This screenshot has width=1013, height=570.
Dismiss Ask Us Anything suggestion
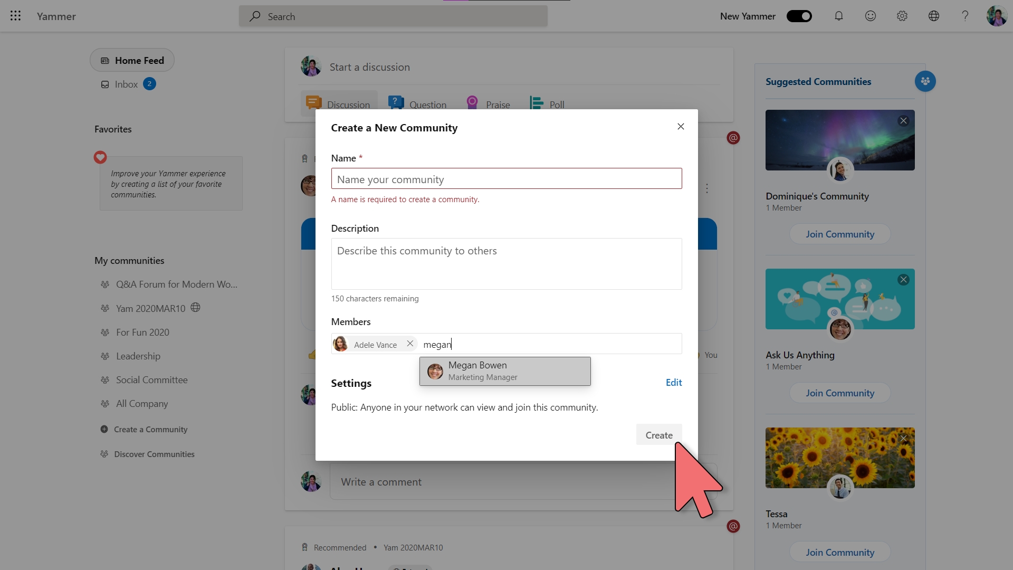(x=903, y=280)
